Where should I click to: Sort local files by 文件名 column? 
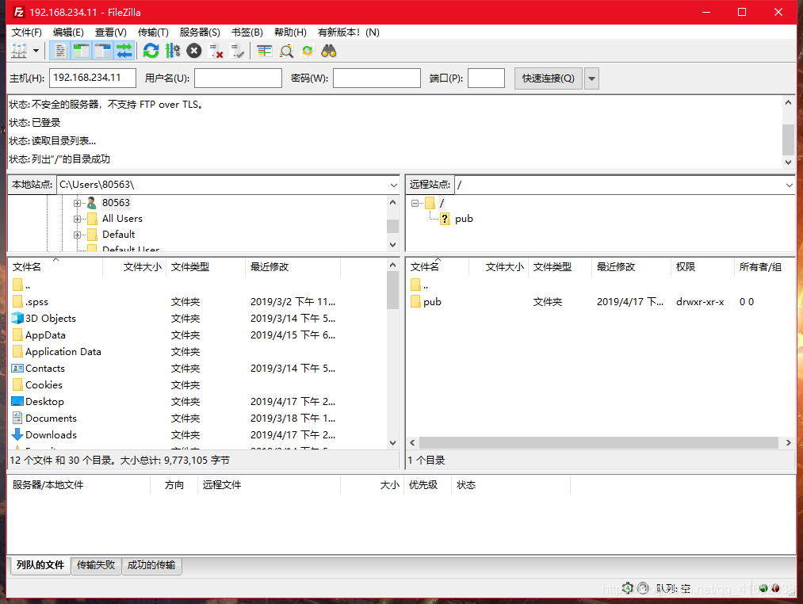click(55, 267)
